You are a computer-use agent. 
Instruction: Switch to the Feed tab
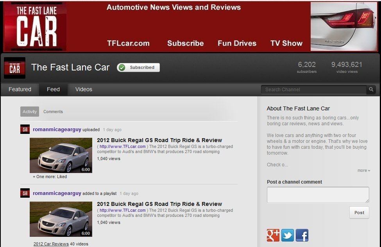tap(53, 89)
